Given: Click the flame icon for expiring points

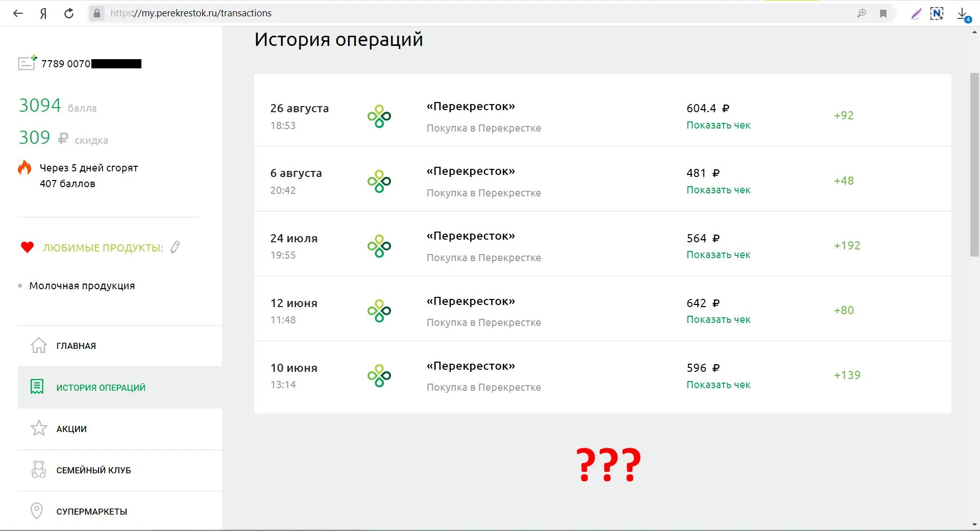Looking at the screenshot, I should pyautogui.click(x=24, y=167).
